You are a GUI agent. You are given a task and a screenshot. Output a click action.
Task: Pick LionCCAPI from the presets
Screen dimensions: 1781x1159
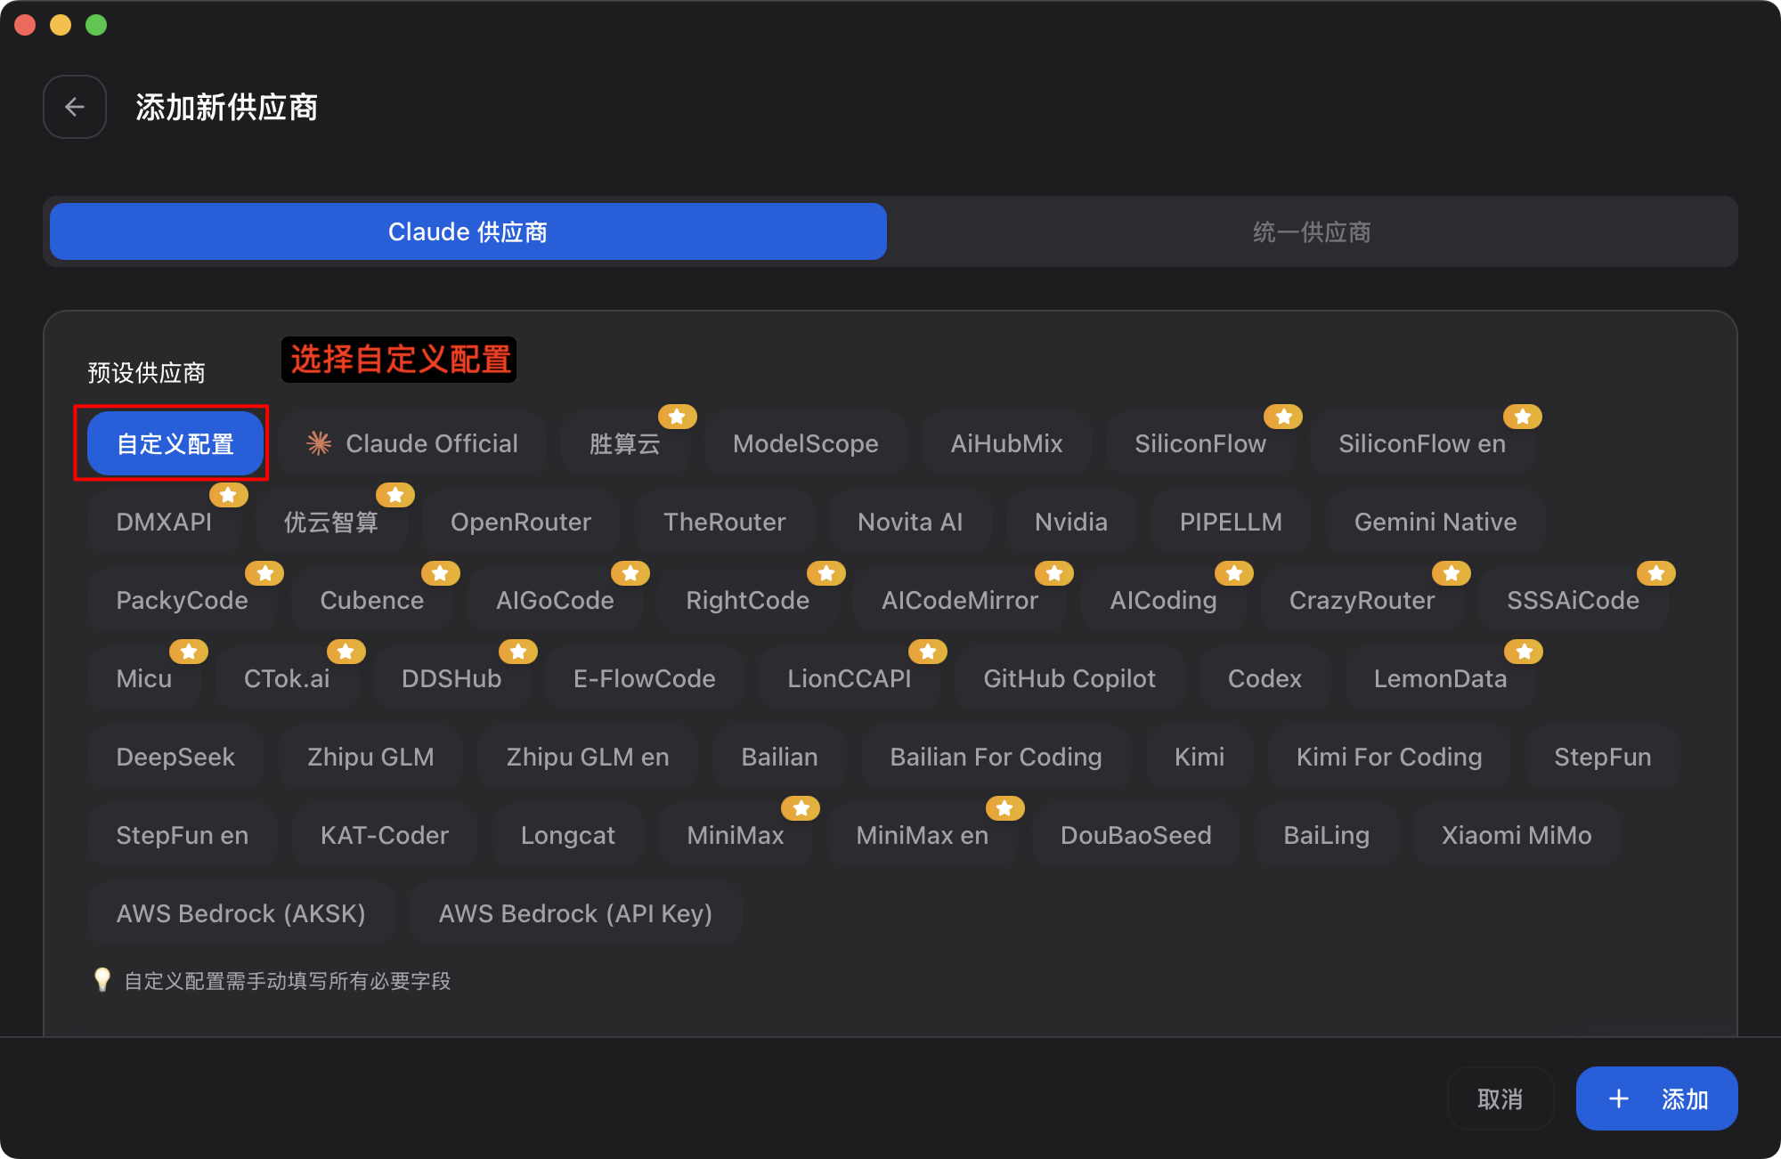(x=850, y=678)
